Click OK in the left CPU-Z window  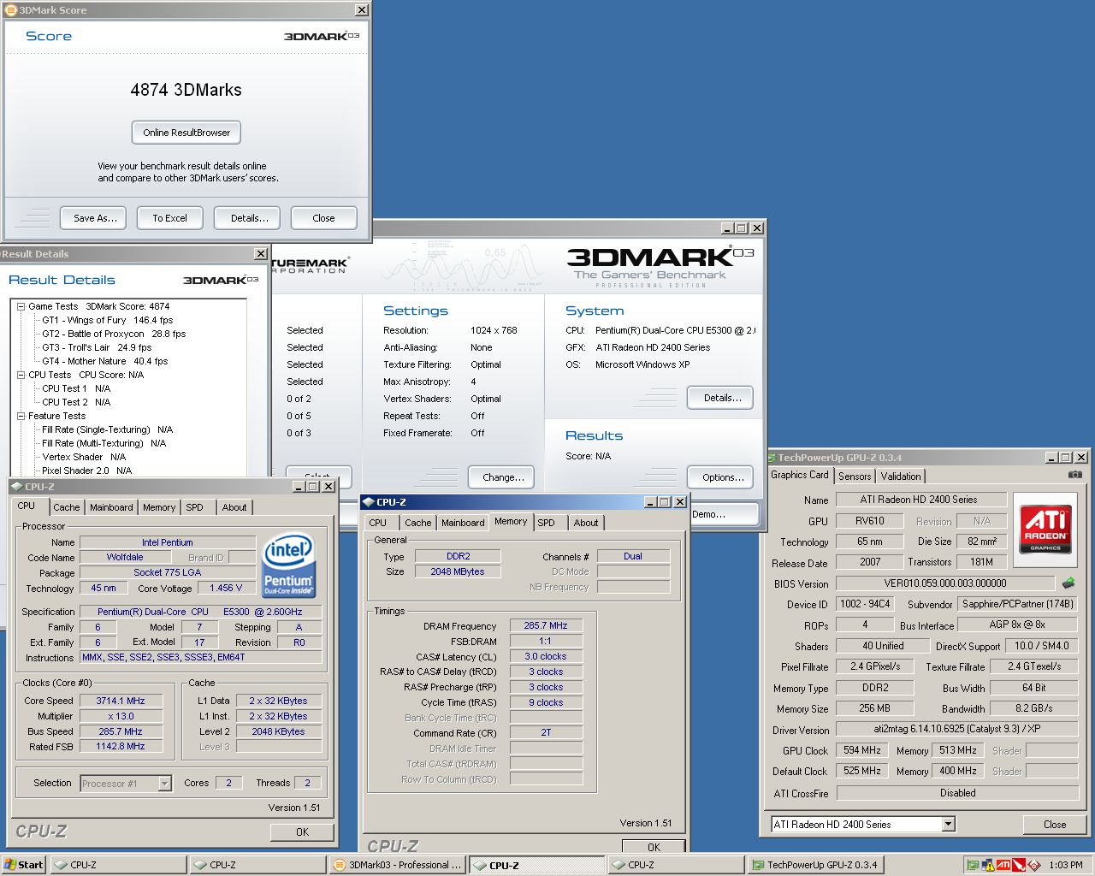tap(302, 832)
